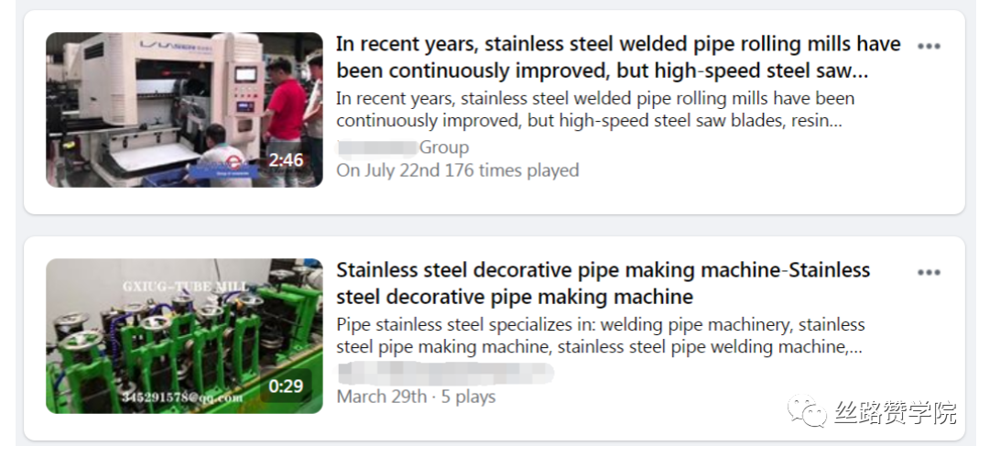Viewport: 989px width, 457px height.
Task: Click 'On July 22nd 176 times played'
Action: [457, 170]
